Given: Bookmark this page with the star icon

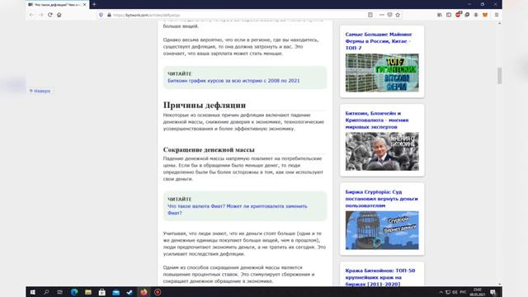Looking at the screenshot, I should (398, 15).
